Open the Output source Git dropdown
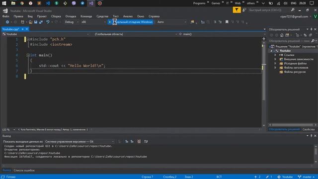This screenshot has height=179, width=318. [79, 141]
